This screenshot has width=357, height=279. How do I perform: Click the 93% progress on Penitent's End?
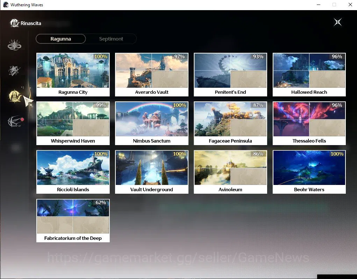[258, 56]
